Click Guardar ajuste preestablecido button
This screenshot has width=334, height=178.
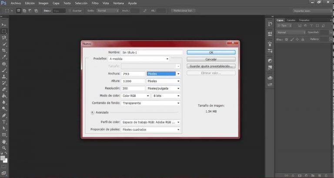pyautogui.click(x=211, y=66)
